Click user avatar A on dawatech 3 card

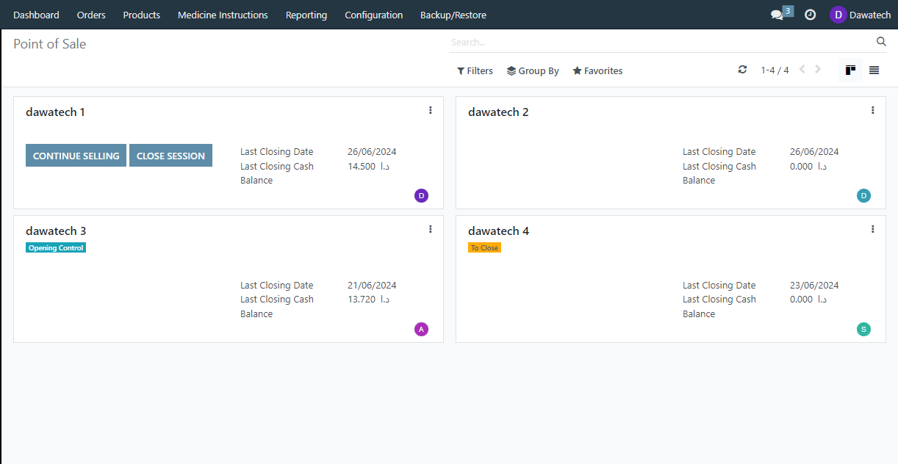coord(421,329)
